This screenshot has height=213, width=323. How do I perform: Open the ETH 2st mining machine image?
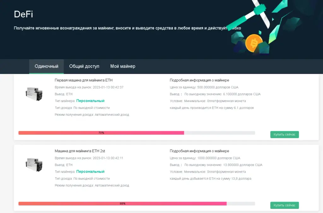tap(34, 165)
